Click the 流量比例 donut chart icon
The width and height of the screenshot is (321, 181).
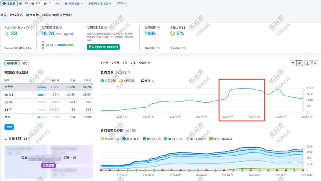(172, 33)
